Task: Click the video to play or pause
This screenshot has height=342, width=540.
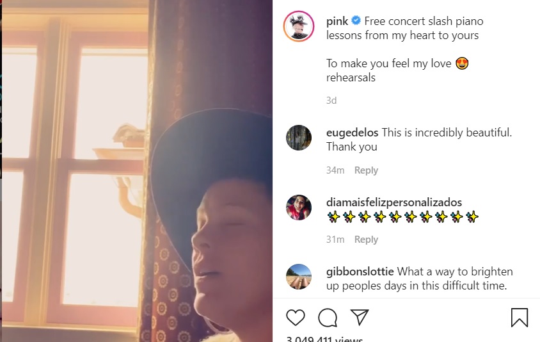Action: (x=136, y=170)
